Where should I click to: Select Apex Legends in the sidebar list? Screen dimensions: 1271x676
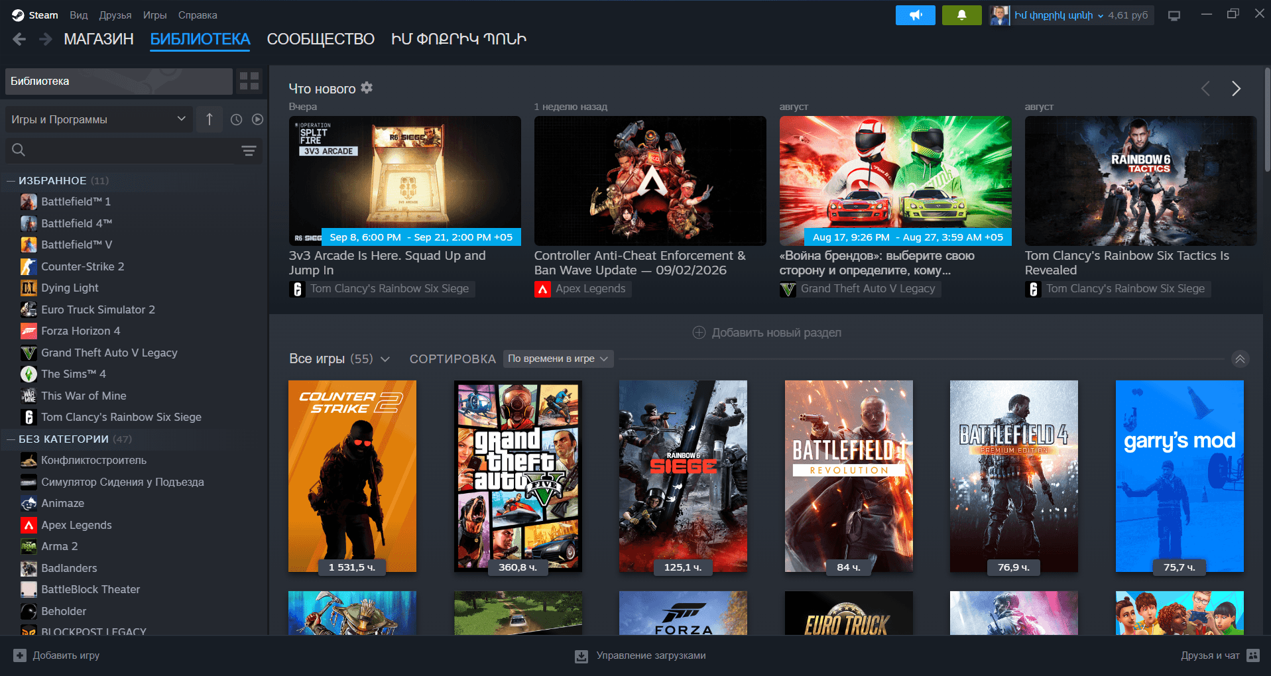[76, 525]
